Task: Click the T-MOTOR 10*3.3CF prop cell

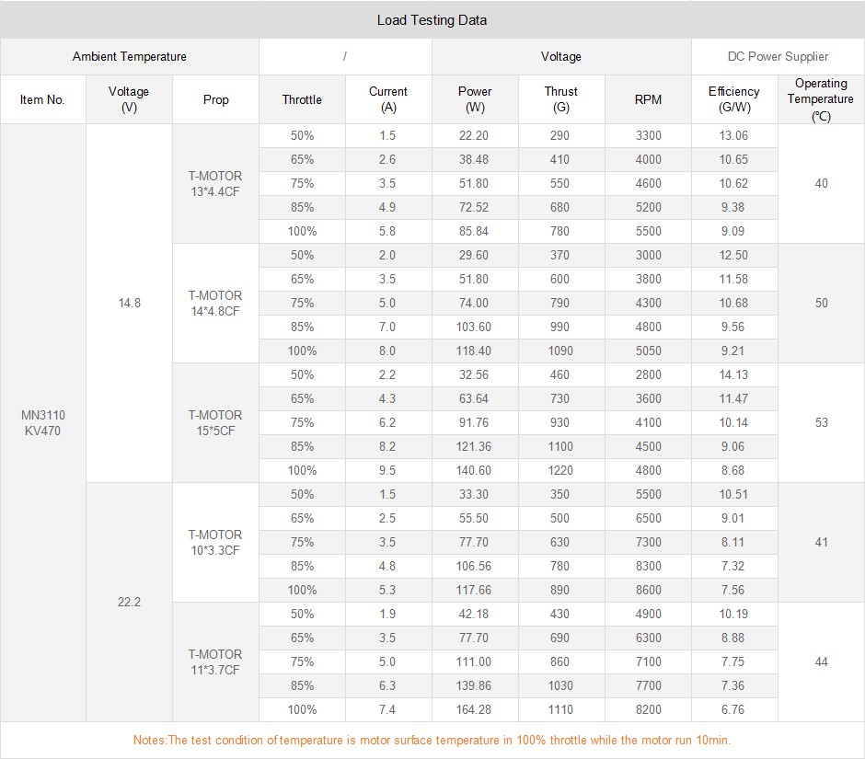Action: [215, 542]
